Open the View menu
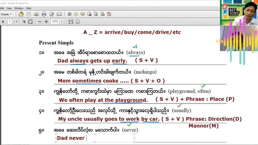Image resolution: width=258 pixels, height=145 pixels. point(9,8)
